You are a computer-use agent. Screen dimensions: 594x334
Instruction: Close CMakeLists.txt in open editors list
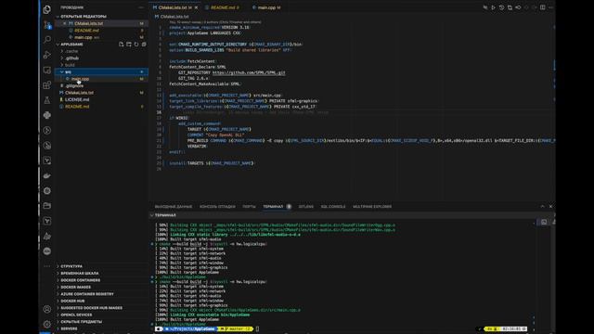65,23
